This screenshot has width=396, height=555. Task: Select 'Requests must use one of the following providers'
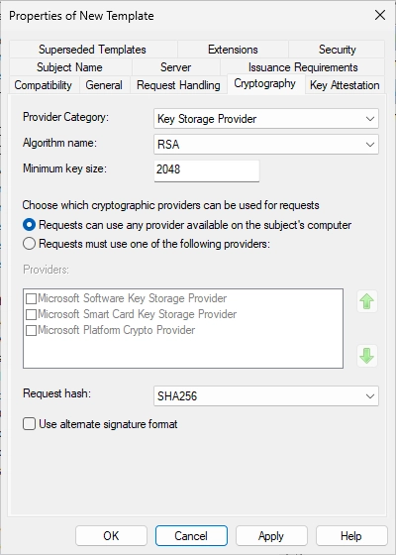click(29, 244)
